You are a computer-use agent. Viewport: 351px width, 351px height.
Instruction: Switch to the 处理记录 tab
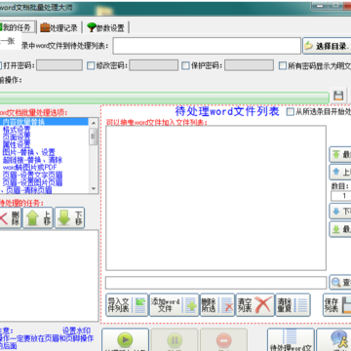[59, 28]
